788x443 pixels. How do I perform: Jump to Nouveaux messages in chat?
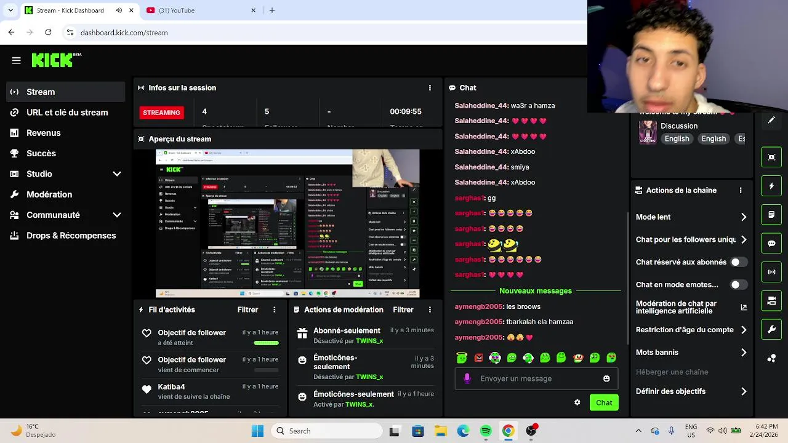click(x=536, y=291)
